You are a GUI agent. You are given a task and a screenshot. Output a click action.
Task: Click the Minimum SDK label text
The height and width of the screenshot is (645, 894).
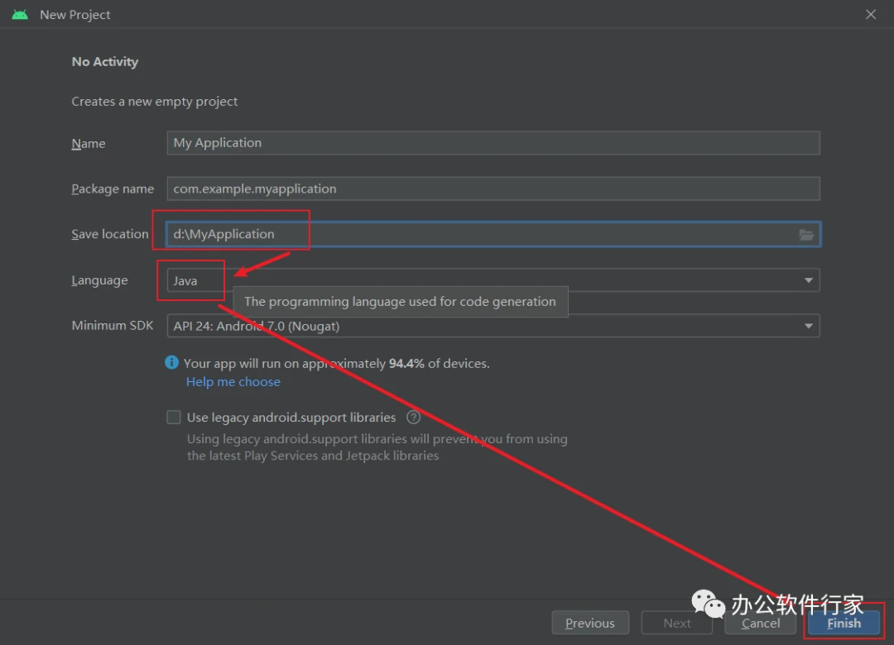(113, 326)
